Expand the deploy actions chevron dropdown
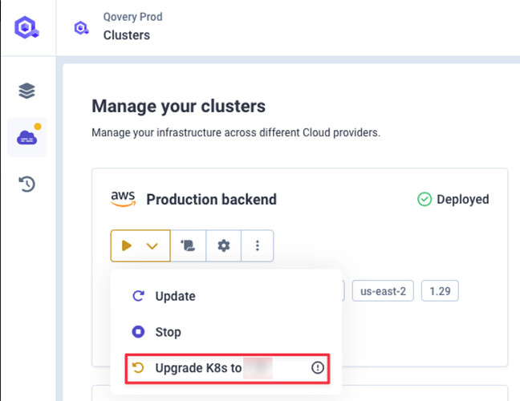The height and width of the screenshot is (401, 520). (152, 246)
